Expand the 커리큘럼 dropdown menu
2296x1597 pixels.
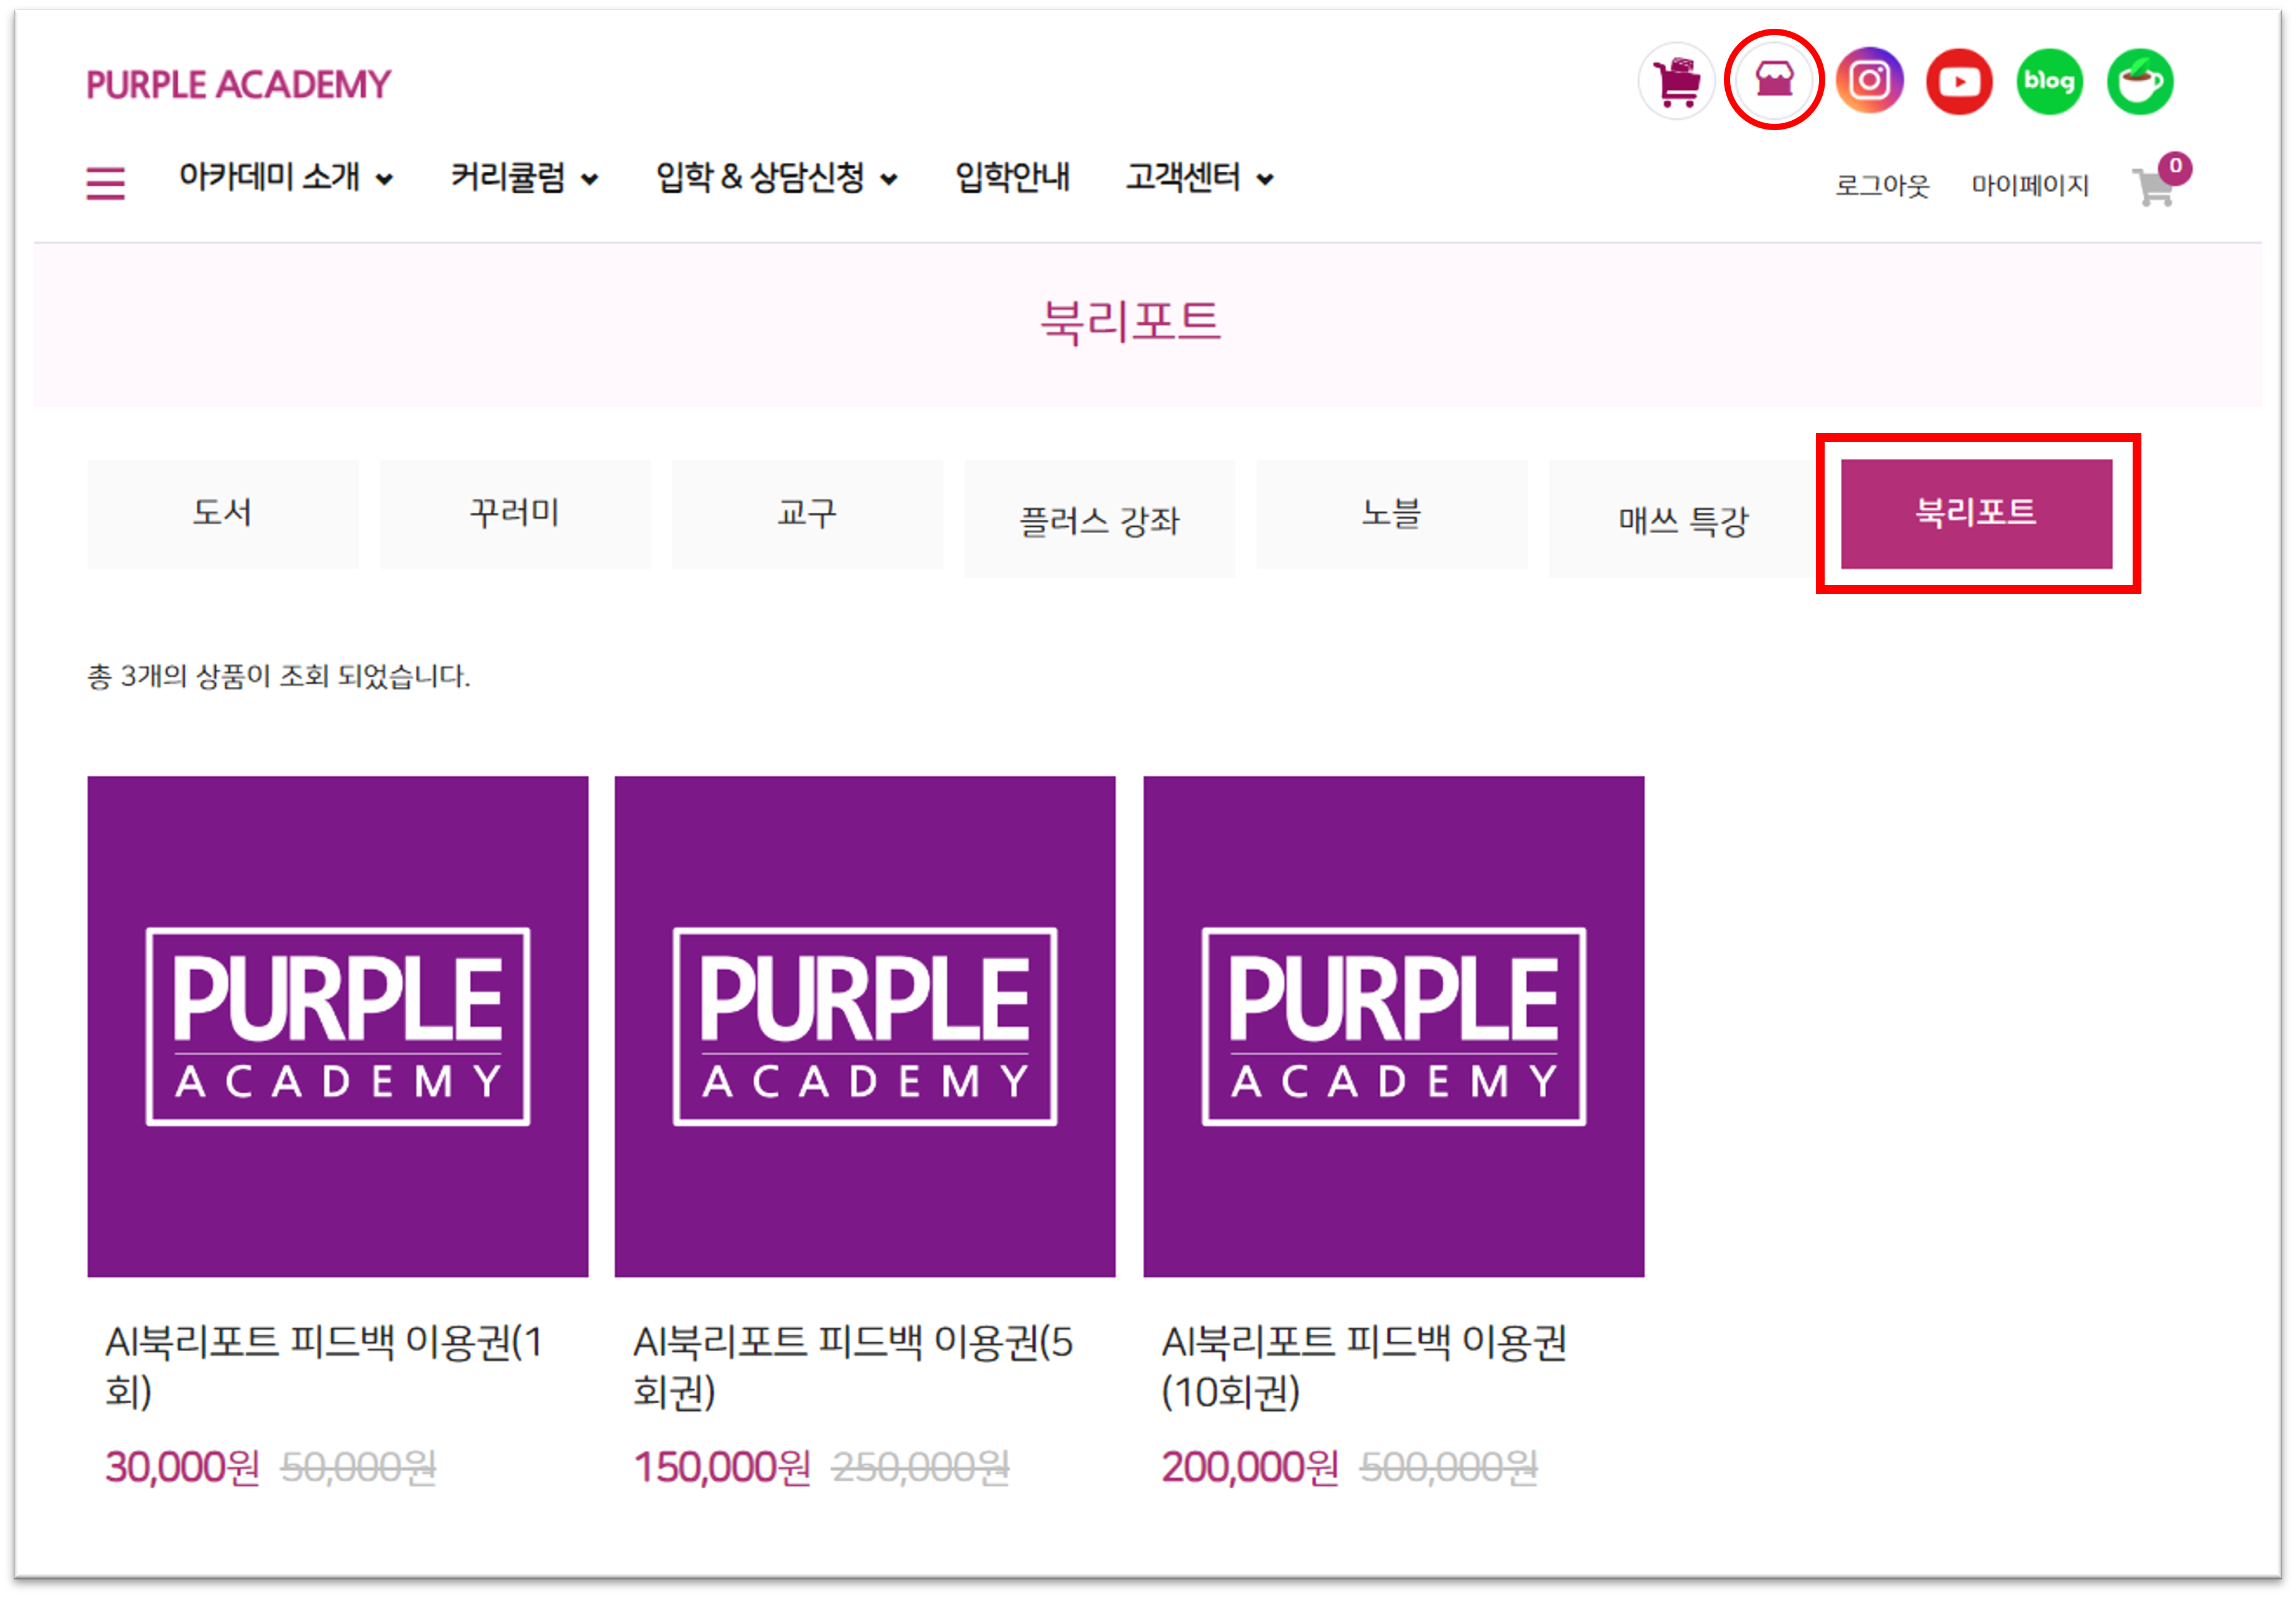pos(524,178)
